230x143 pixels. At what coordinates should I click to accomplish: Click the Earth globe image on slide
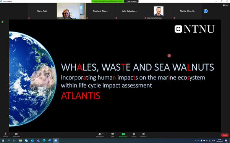[33, 79]
